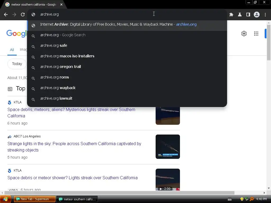Click the security shield tray icon
Image resolution: width=271 pixels, height=203 pixels.
click(242, 199)
